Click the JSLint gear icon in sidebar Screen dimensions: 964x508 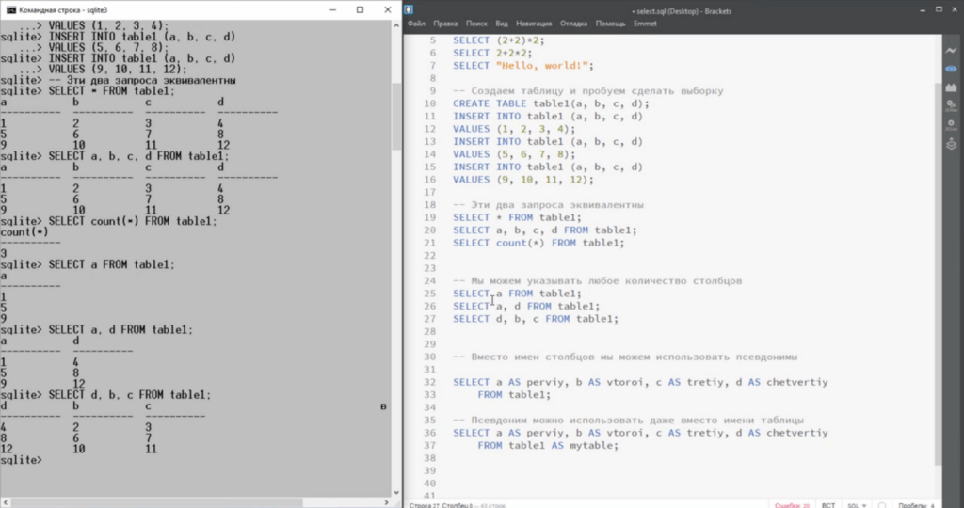click(x=951, y=125)
